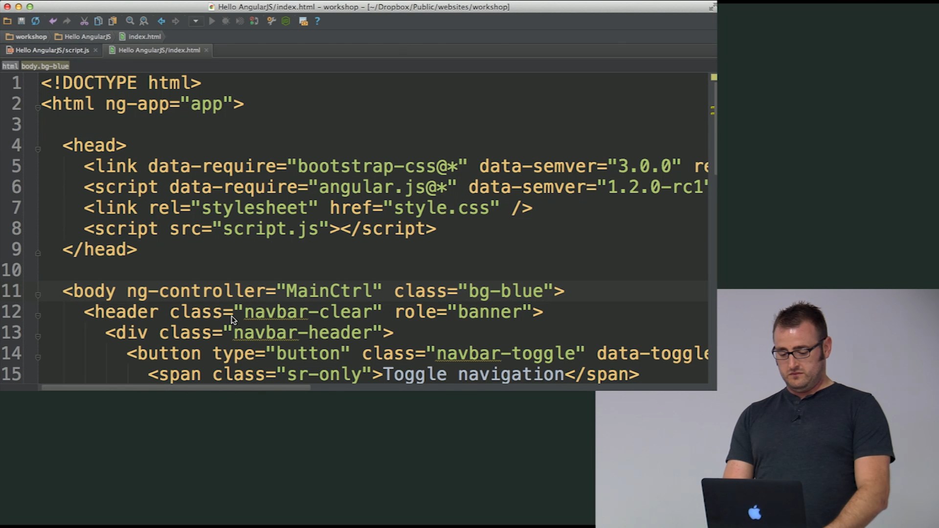Click the Run with Coverage icon
The image size is (939, 528).
(x=240, y=21)
